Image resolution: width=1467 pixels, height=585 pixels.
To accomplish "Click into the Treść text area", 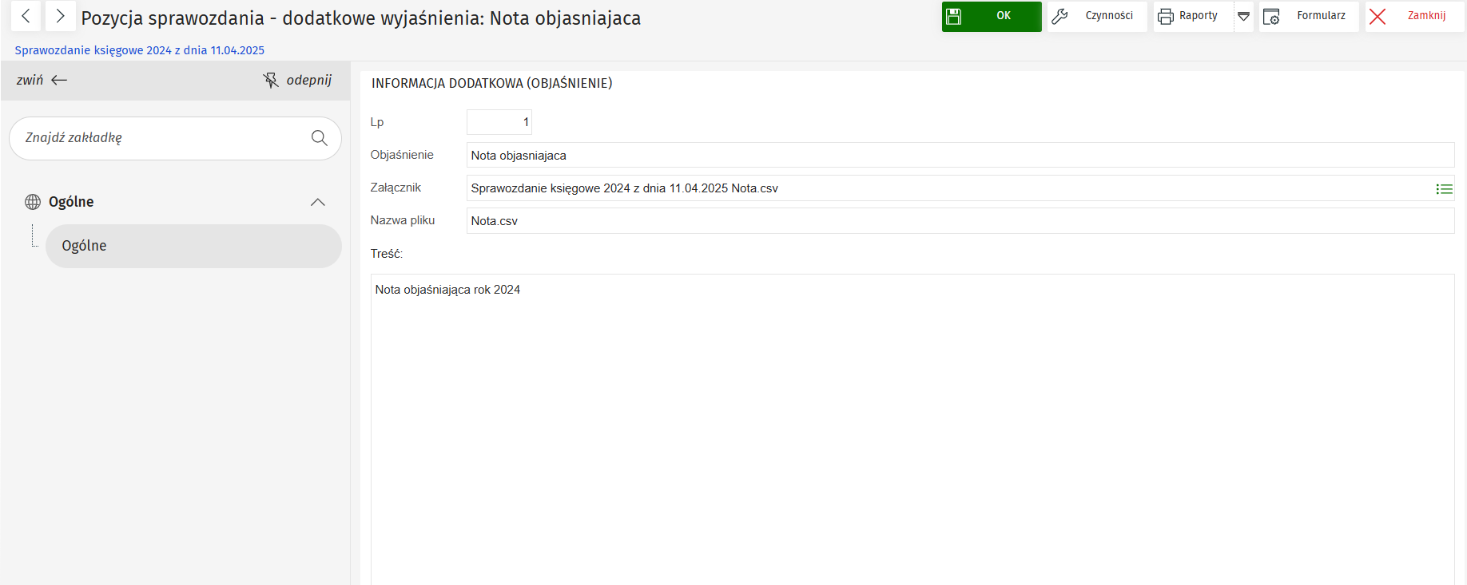I will (911, 423).
